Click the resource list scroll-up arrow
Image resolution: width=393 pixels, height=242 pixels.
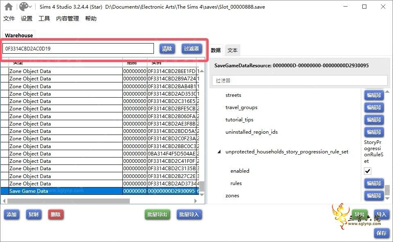pyautogui.click(x=202, y=71)
